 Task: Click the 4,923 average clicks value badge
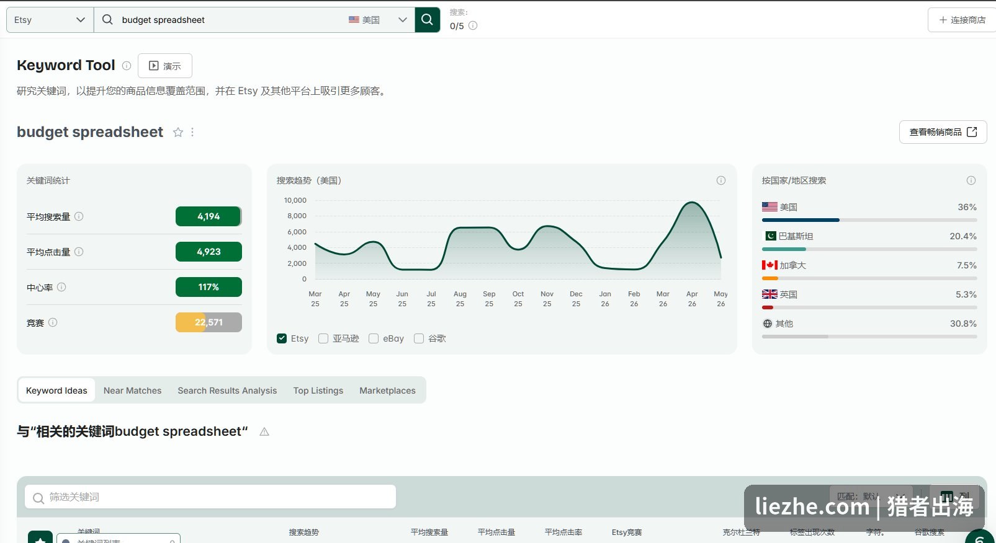[209, 252]
